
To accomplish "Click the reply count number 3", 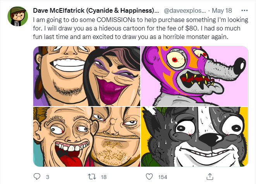I will point(47,177).
